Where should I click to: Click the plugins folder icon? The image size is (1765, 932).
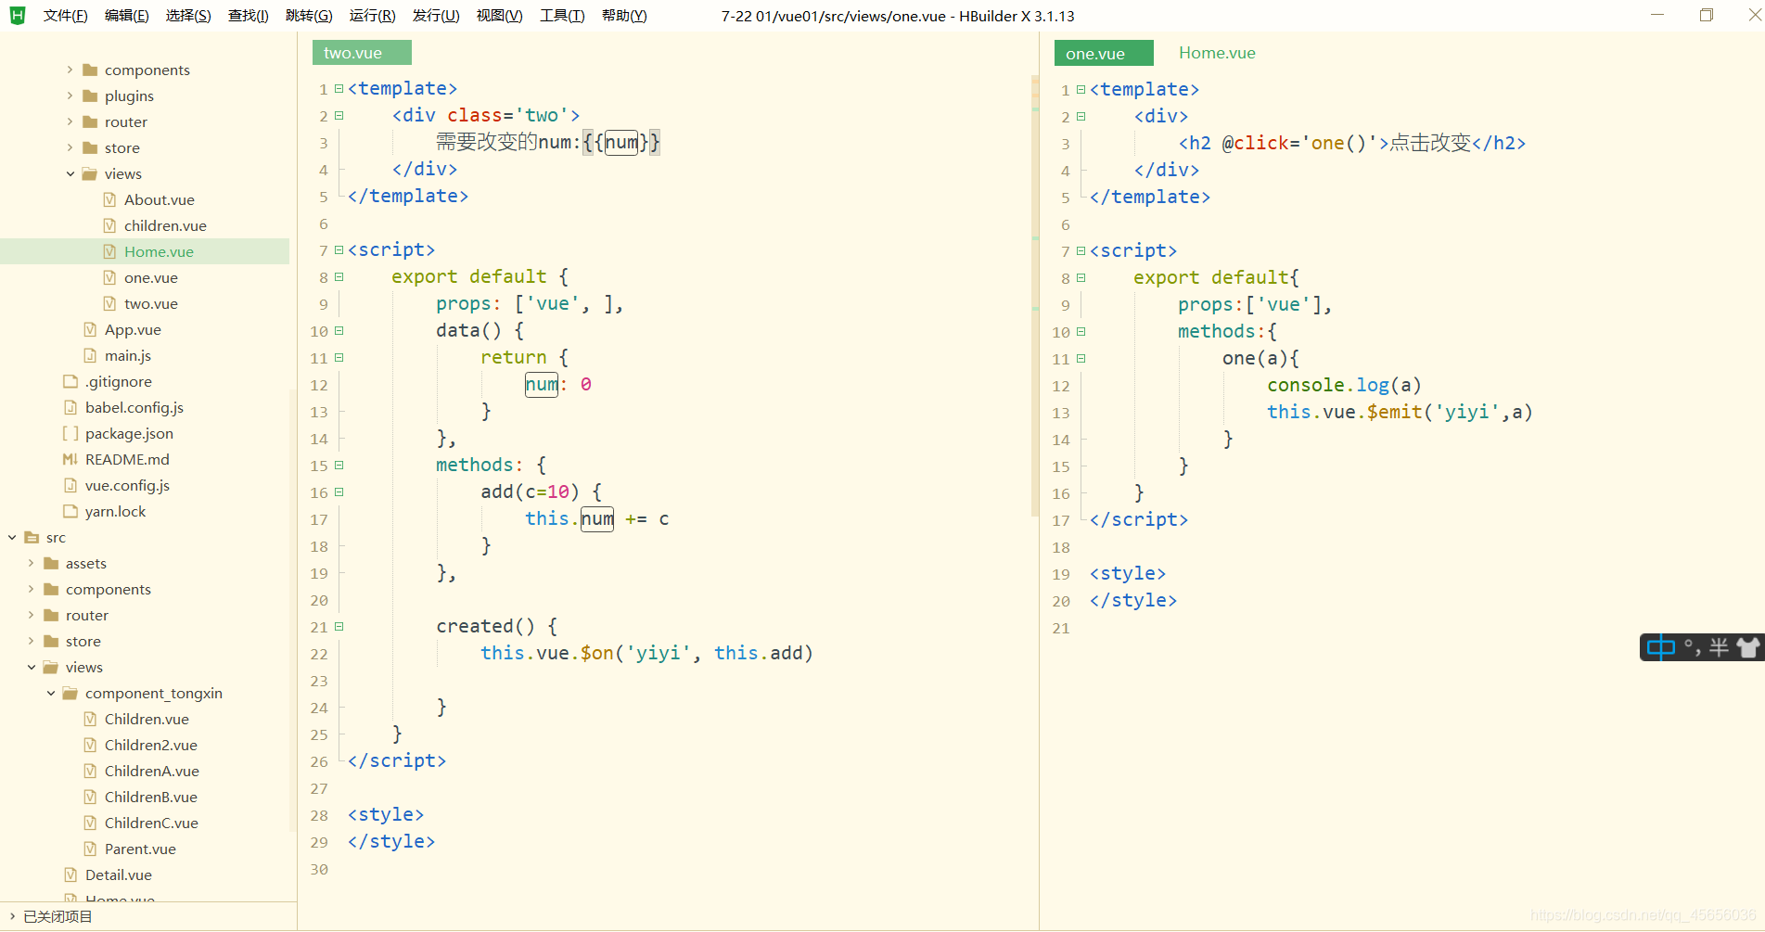90,96
